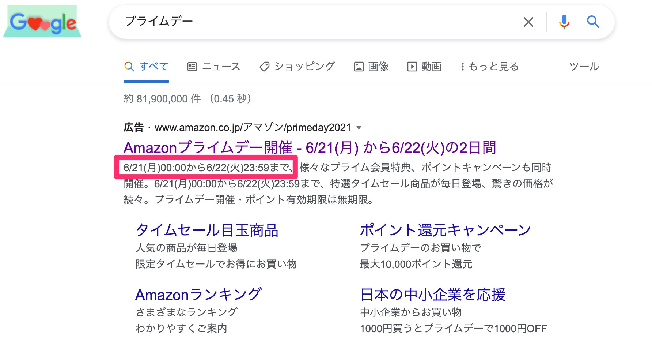The width and height of the screenshot is (652, 341).
Task: Click the news icon beside ニュース
Action: click(192, 67)
